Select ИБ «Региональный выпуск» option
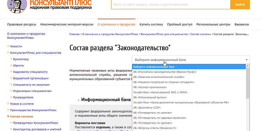 click(x=189, y=97)
